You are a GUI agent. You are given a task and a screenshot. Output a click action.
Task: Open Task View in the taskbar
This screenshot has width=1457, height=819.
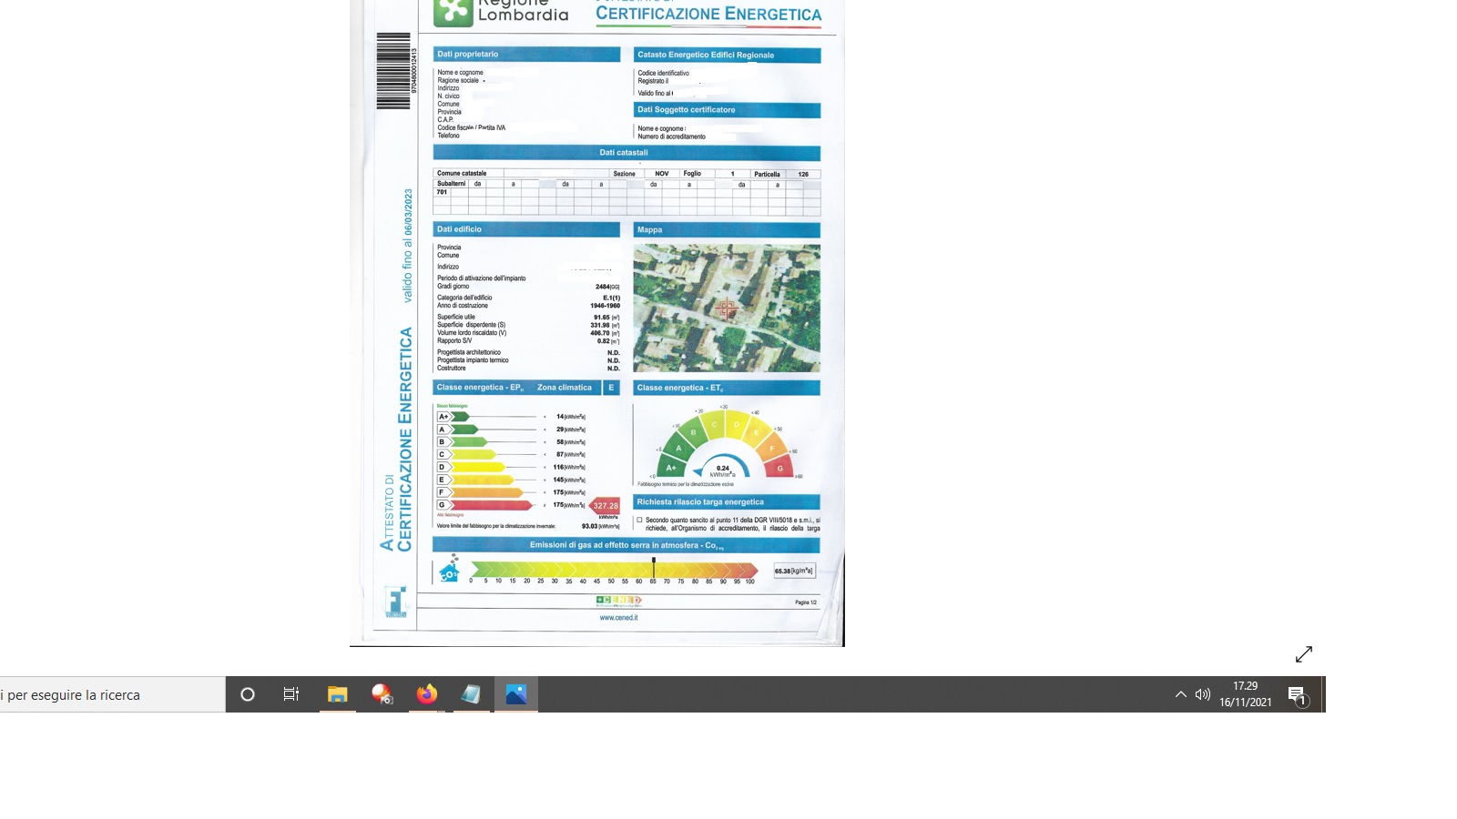pos(291,694)
